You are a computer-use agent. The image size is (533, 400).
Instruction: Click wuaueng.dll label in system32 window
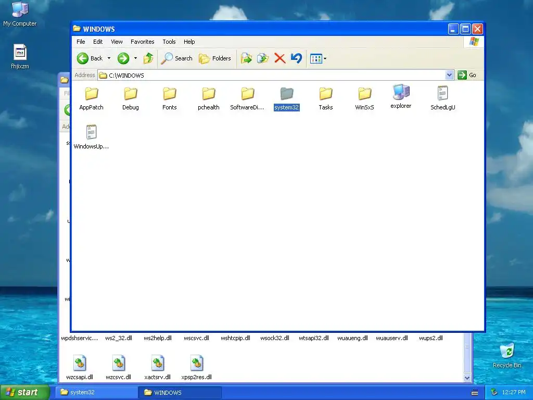tap(352, 338)
